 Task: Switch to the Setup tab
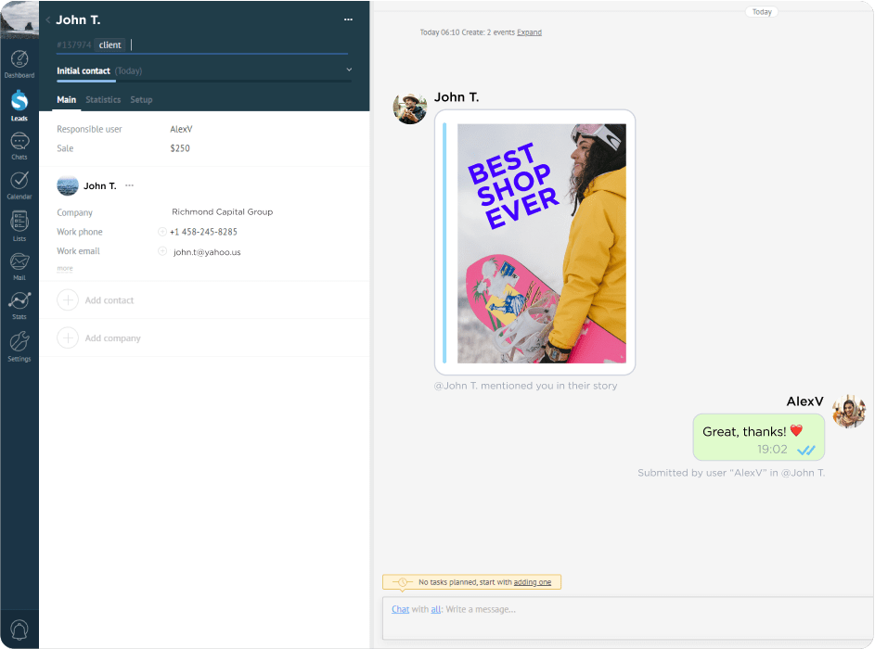(x=141, y=99)
